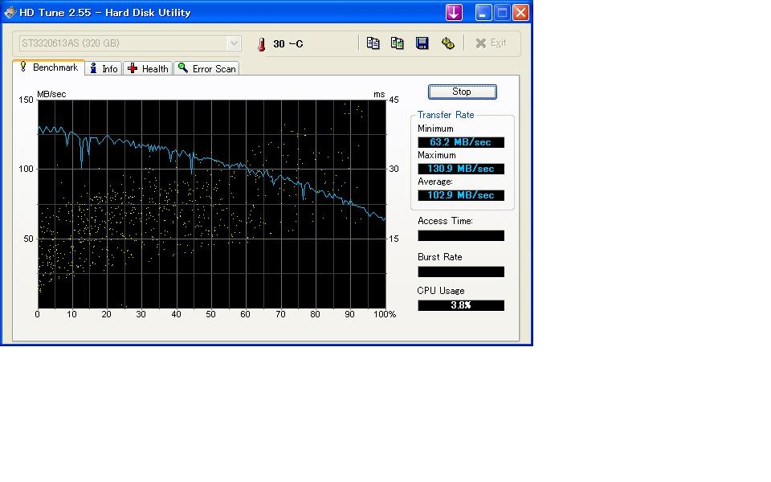Open the Error Scan tab

click(x=206, y=68)
